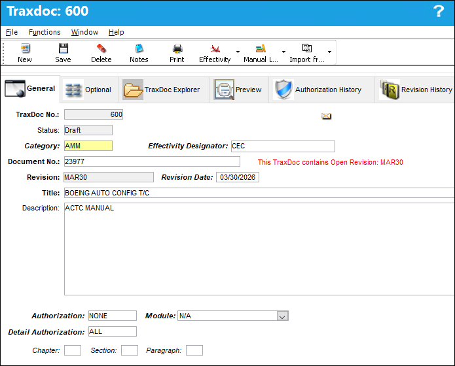Click the Preview magnifier icon
Viewport: 455px width, 366px height.
click(x=224, y=90)
